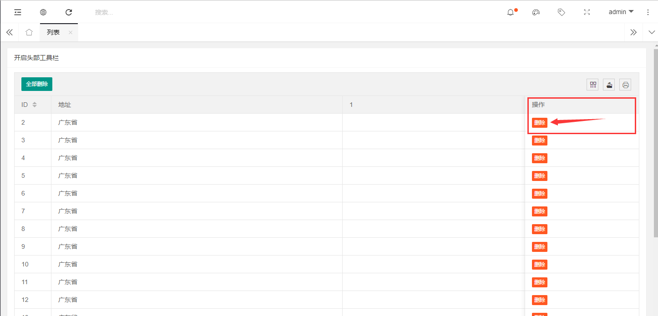Expand the tab options chevron dropdown
The width and height of the screenshot is (658, 316).
point(651,32)
